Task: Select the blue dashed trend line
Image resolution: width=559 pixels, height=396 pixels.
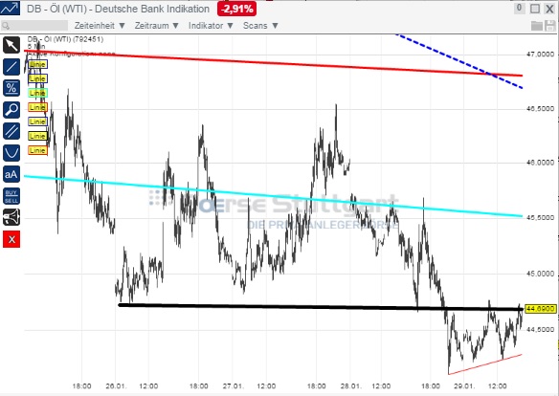Action: click(459, 61)
